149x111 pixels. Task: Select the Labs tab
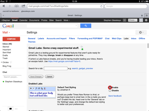(x=126, y=38)
